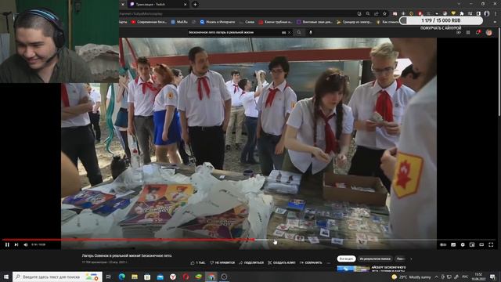
Task: Click the dislike 'Не нравится' button
Action: (222, 262)
